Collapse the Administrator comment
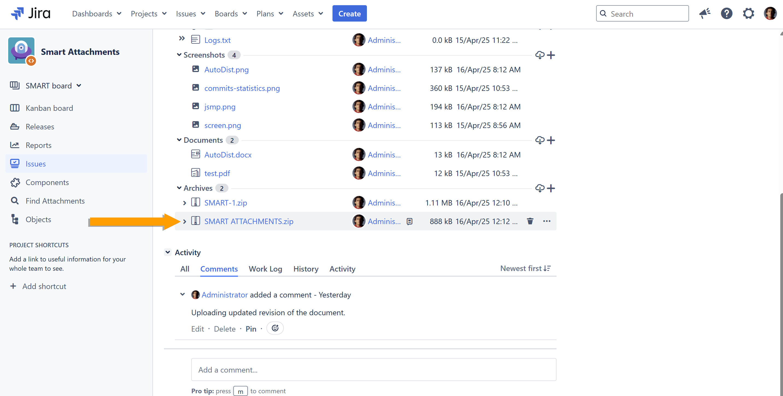Screen dimensions: 783x396 [182, 294]
